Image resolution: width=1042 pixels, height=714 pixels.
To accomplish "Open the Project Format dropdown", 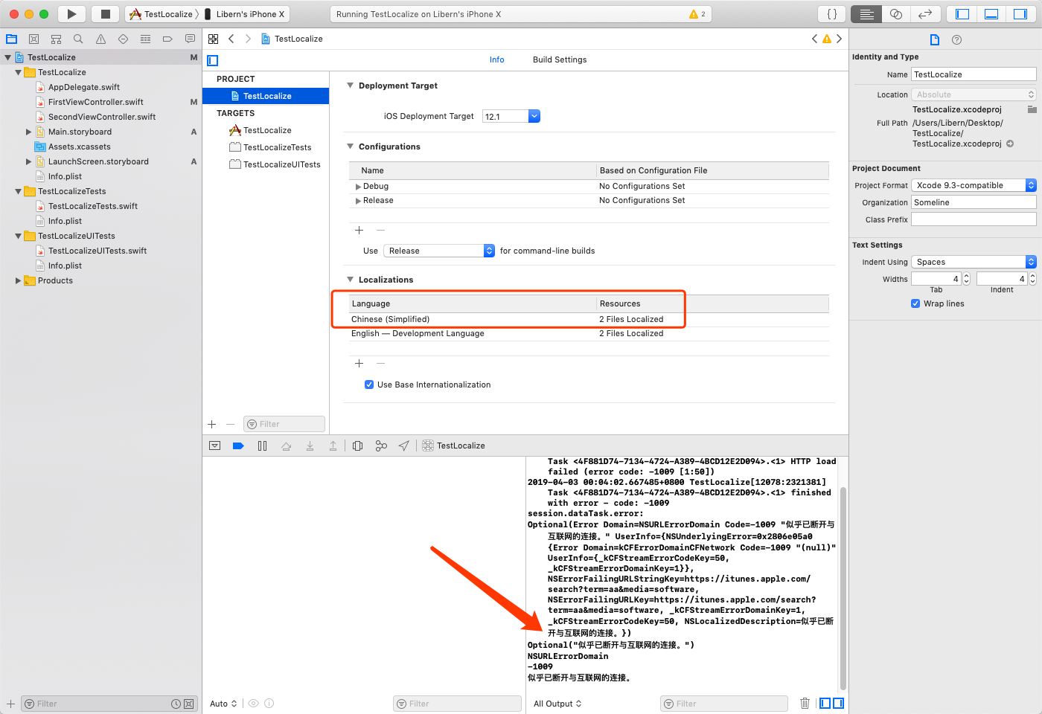I will click(974, 185).
